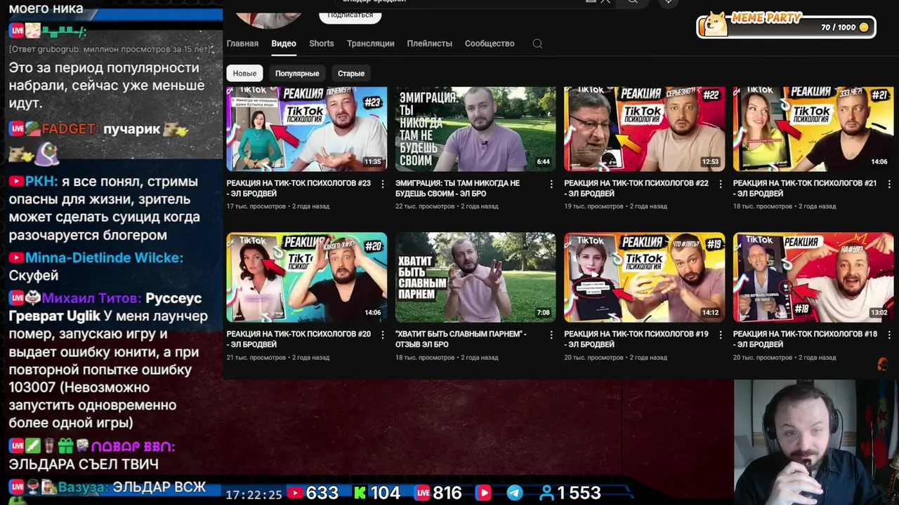Open options menu for video #19
Image resolution: width=899 pixels, height=505 pixels.
click(721, 335)
